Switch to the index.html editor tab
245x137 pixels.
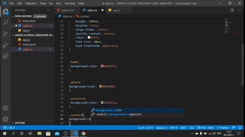point(67,10)
